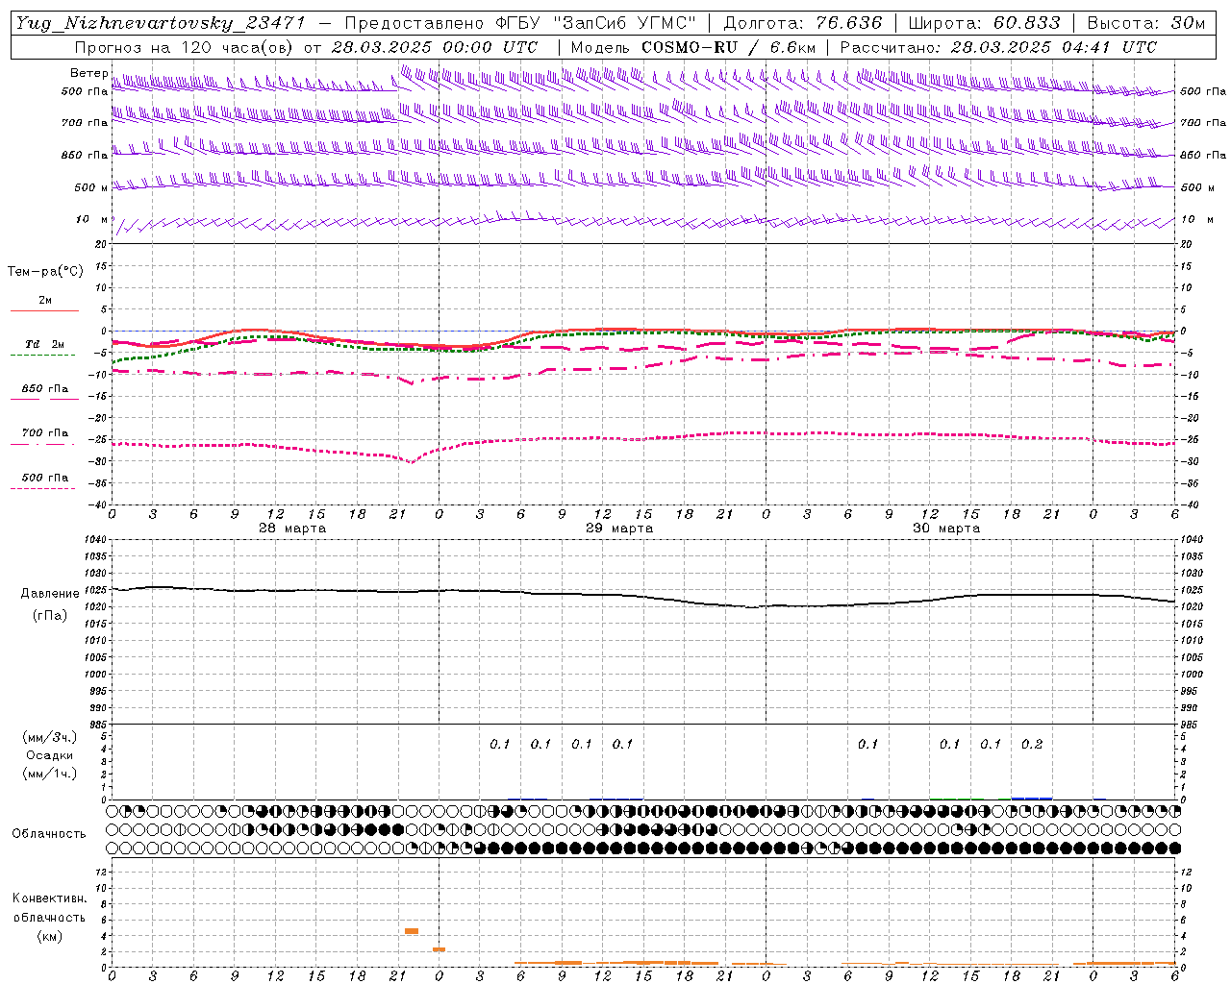The width and height of the screenshot is (1231, 984).
Task: Click the (км) unit under convective cloudiness
Action: [x=49, y=936]
